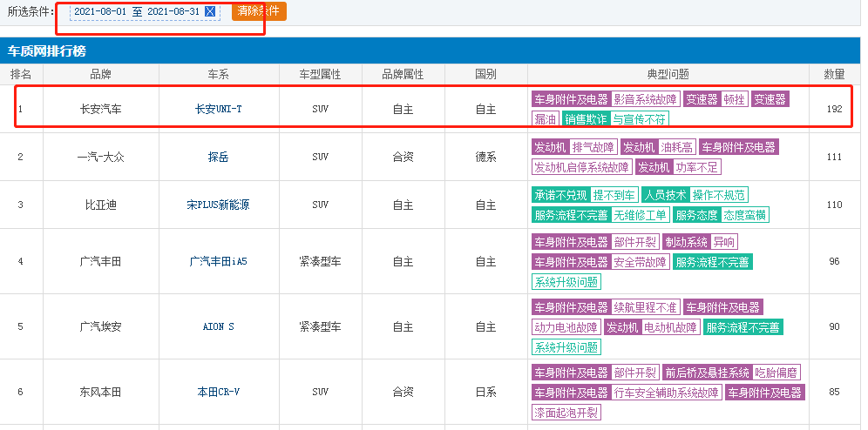Viewport: 868px width, 430px height.
Task: Remove the 2021-08 date filter with the X icon
Action: pos(210,11)
